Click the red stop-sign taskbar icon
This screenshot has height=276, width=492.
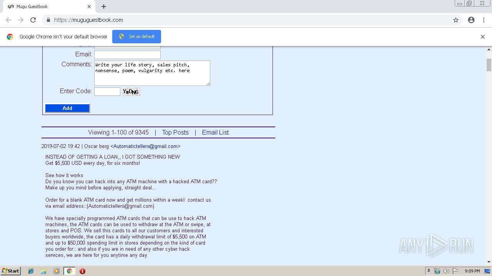coord(82,271)
